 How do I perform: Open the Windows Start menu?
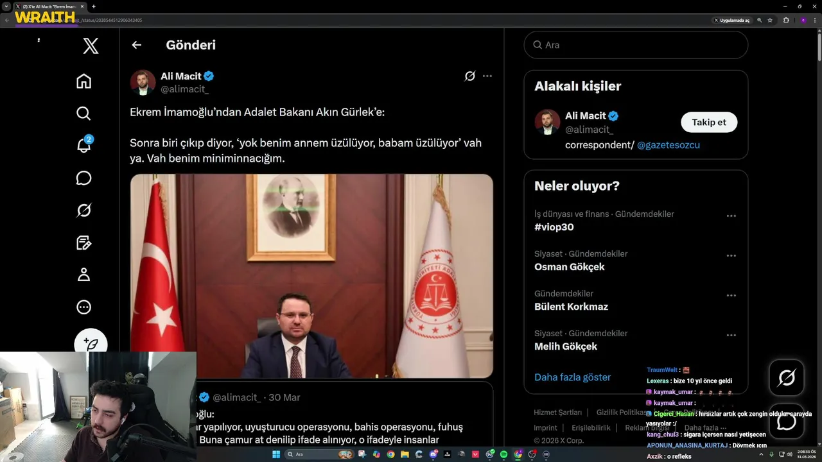276,454
